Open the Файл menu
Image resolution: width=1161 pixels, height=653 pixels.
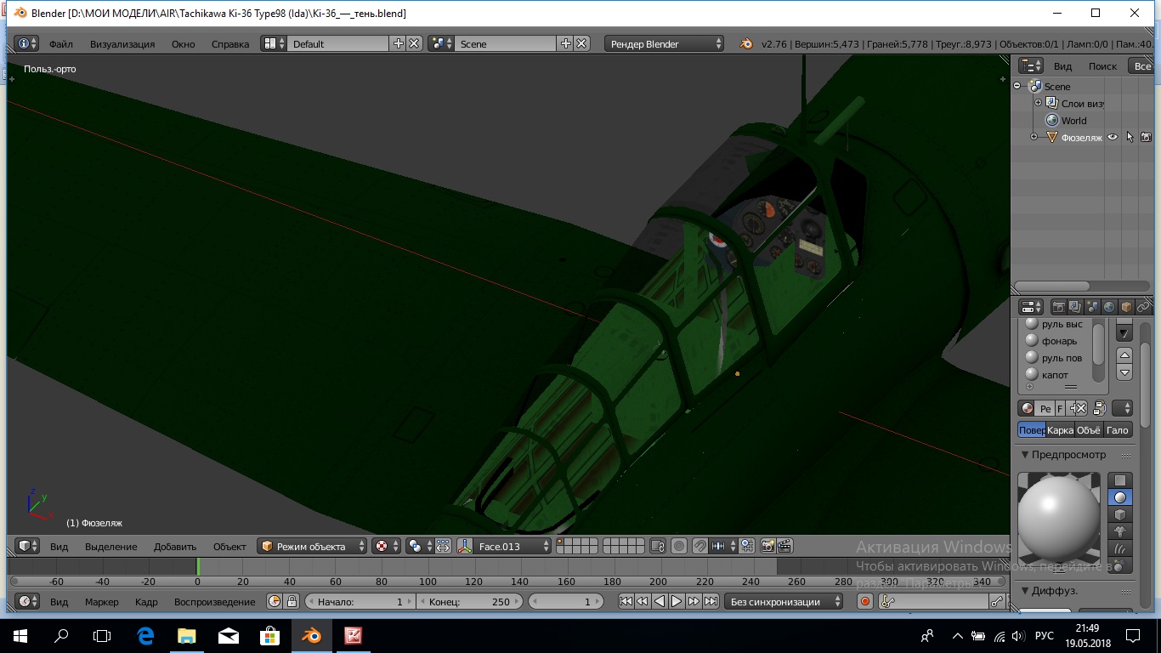coord(60,43)
